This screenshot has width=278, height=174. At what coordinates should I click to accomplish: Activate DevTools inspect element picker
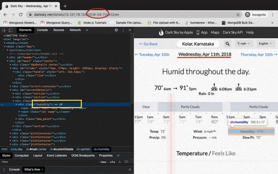pos(4,30)
